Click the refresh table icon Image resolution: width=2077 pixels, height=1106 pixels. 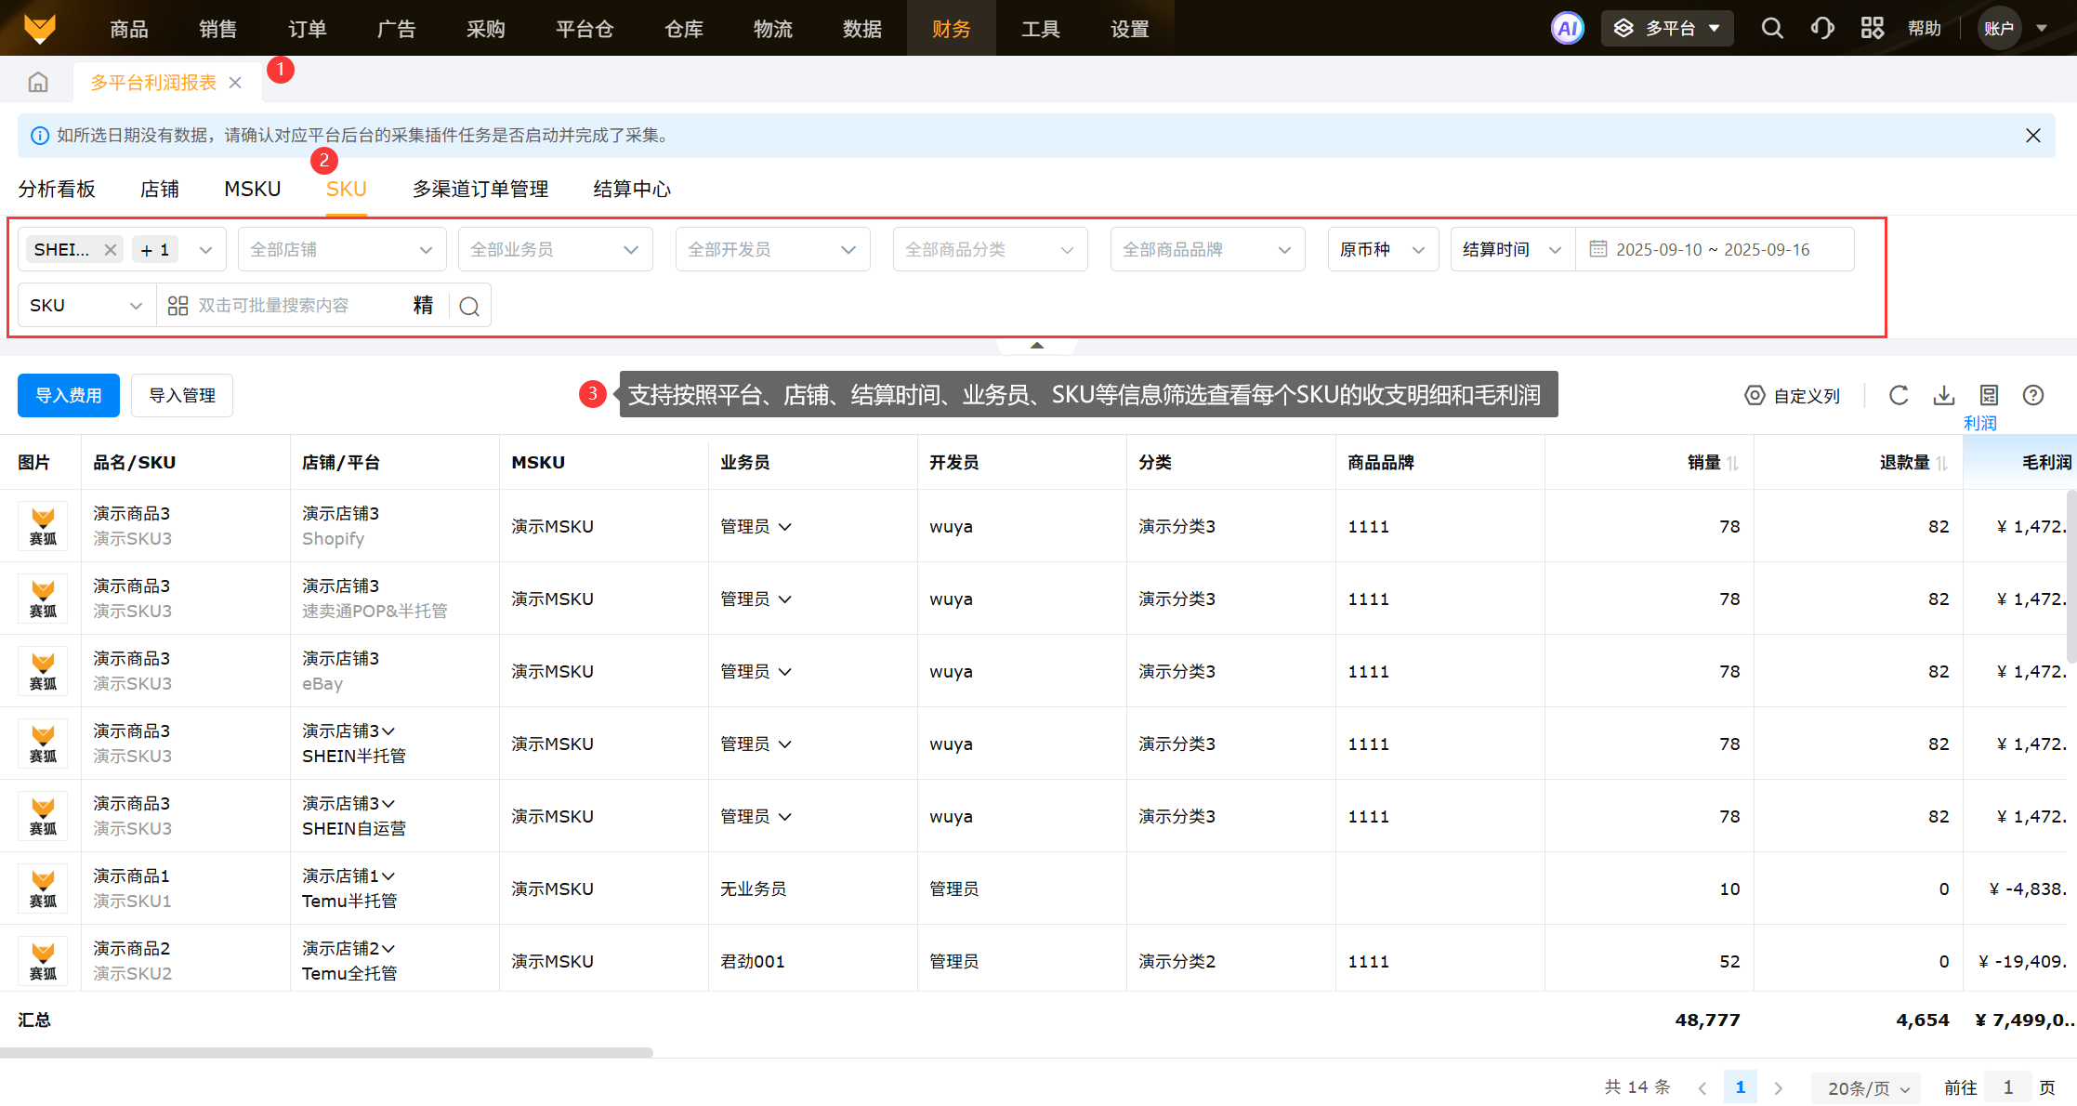1899,395
